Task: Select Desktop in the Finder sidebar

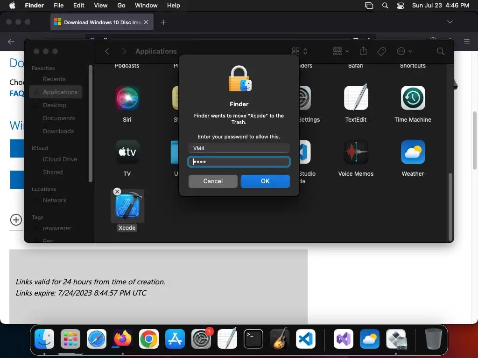Action: [x=55, y=105]
